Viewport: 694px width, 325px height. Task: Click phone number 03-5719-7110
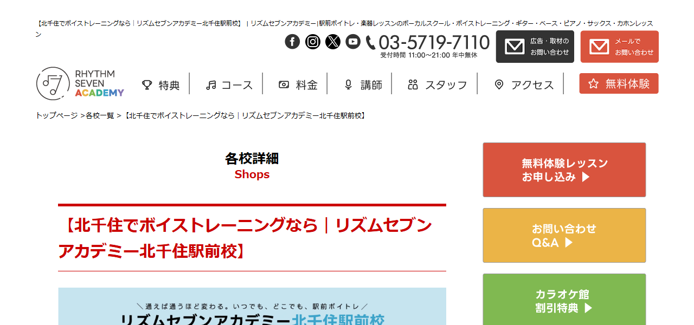point(434,42)
